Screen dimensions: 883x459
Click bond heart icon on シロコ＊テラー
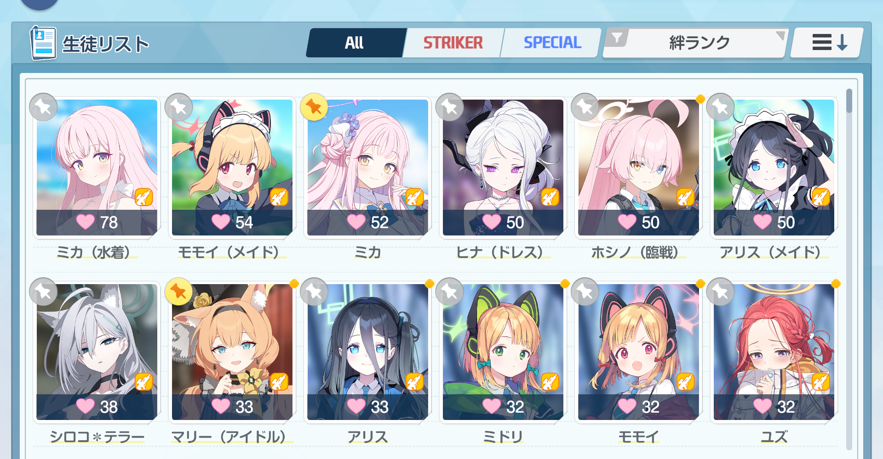pyautogui.click(x=86, y=406)
